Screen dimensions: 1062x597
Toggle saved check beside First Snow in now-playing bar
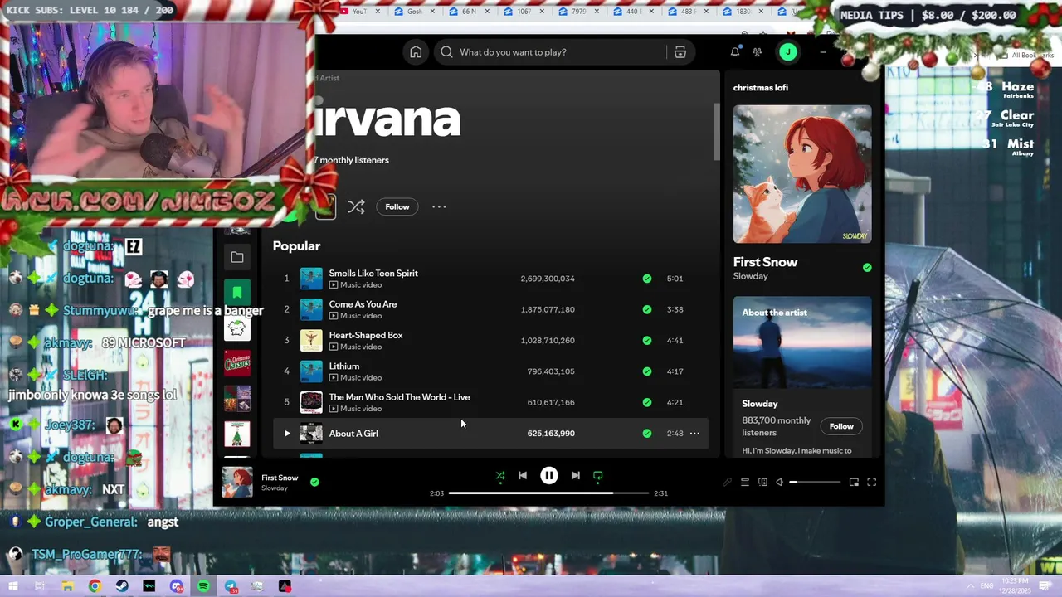pos(314,481)
